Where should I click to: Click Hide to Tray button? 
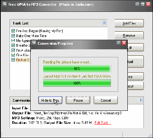coord(50,100)
